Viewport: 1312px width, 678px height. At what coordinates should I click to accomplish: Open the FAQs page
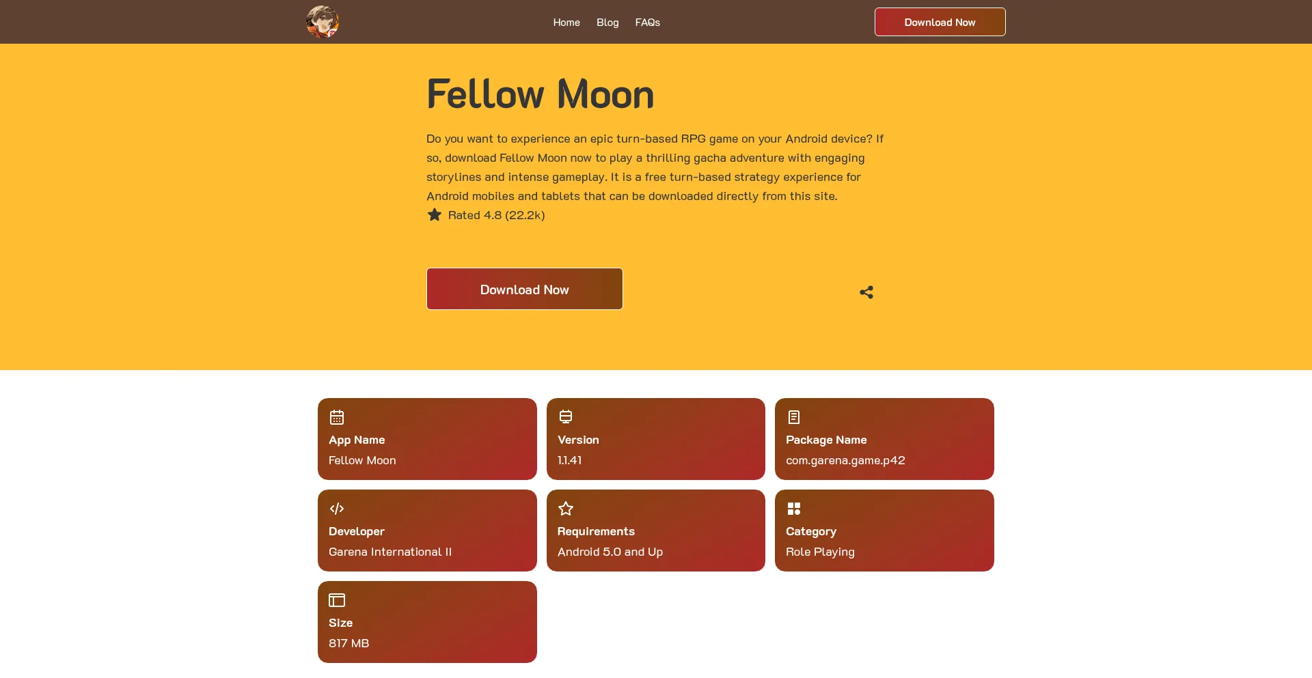[648, 23]
